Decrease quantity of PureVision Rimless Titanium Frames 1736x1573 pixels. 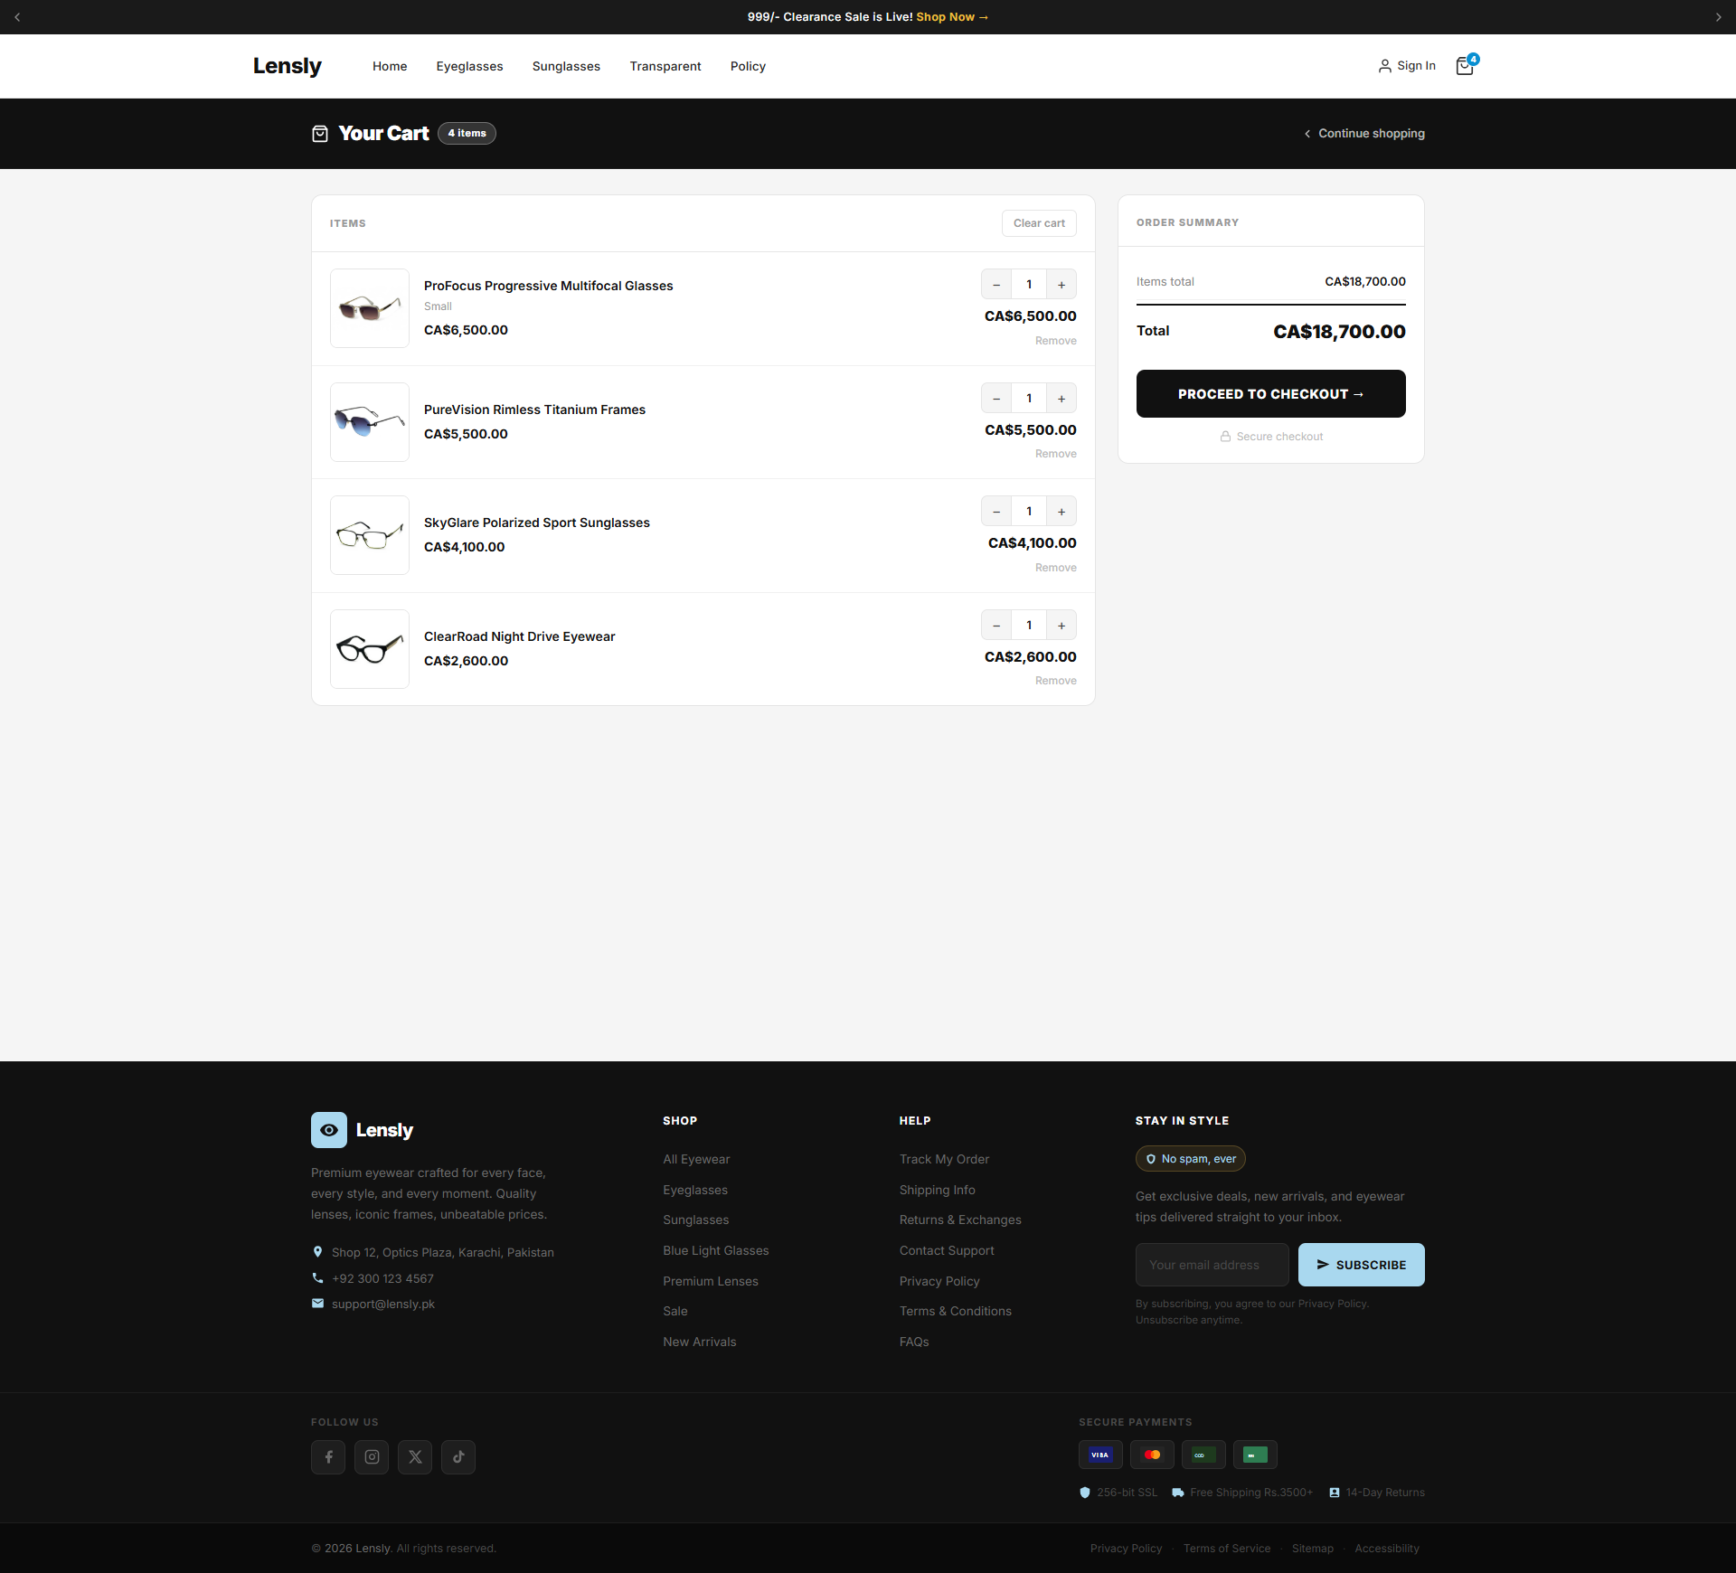point(996,398)
